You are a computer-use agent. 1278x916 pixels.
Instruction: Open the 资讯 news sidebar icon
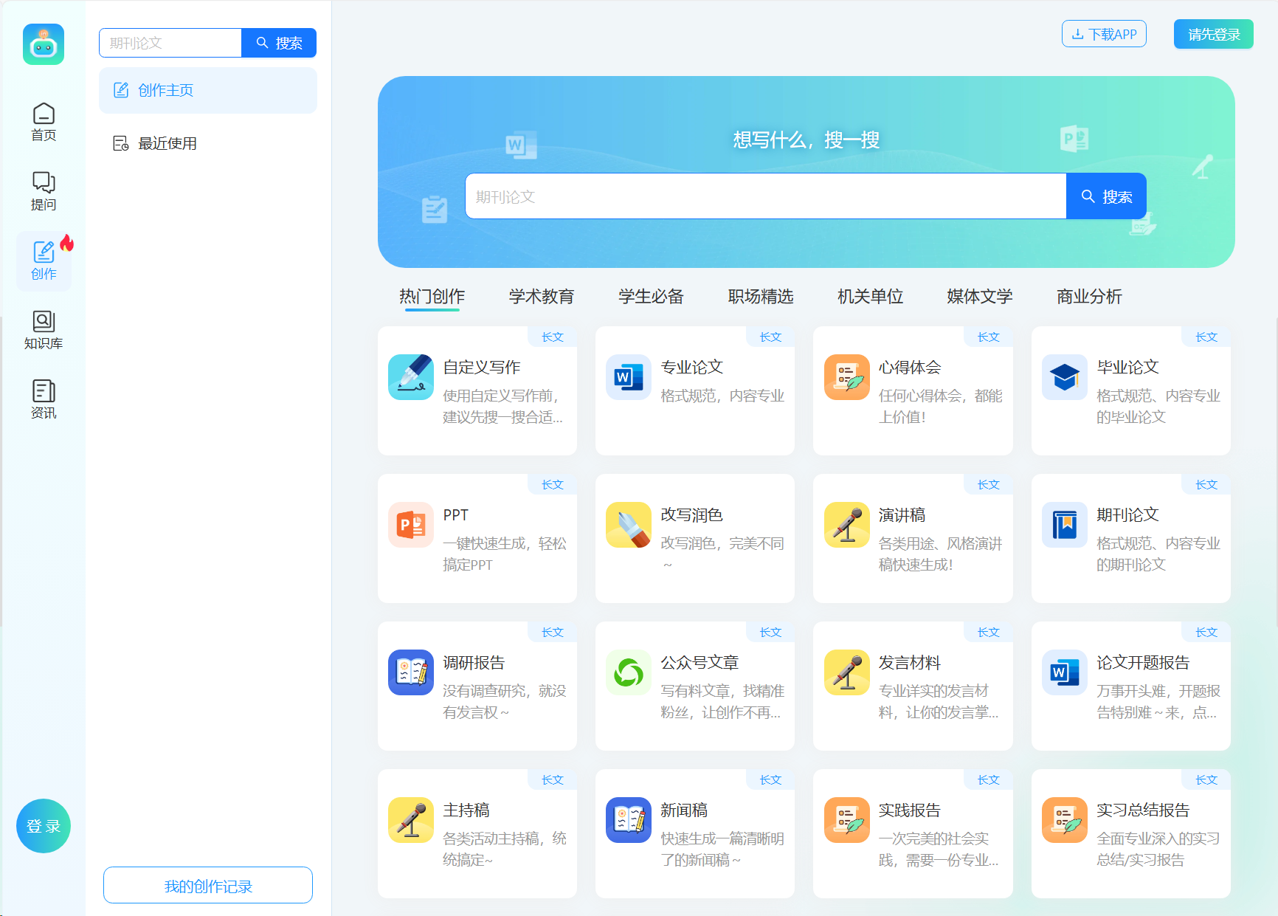tap(44, 399)
